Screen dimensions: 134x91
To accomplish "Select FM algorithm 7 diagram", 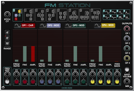I will tap(84, 15).
